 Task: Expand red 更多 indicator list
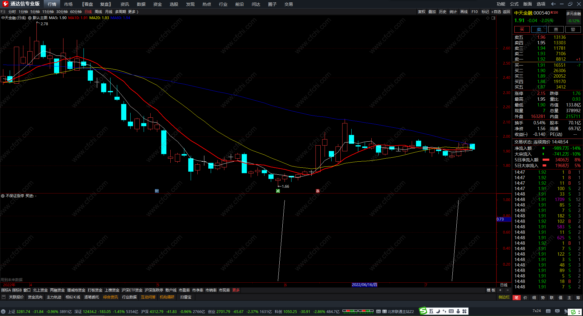(x=236, y=290)
